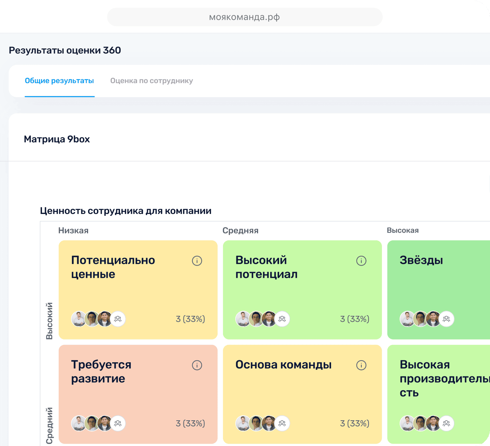Click Результаты оценки 360 page title
Image resolution: width=490 pixels, height=446 pixels.
[65, 50]
